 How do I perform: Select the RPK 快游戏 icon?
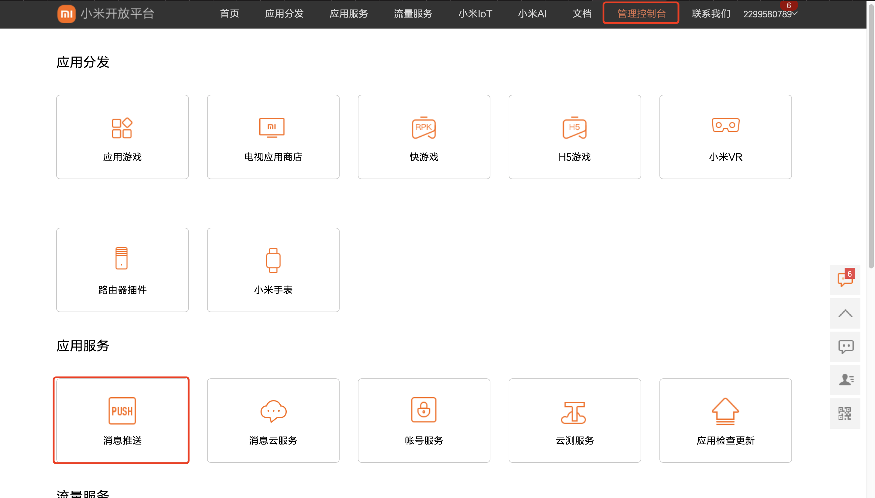pyautogui.click(x=424, y=128)
